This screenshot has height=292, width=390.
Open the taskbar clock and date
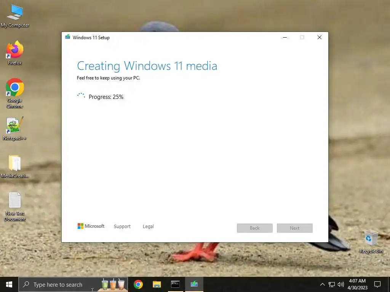(357, 284)
